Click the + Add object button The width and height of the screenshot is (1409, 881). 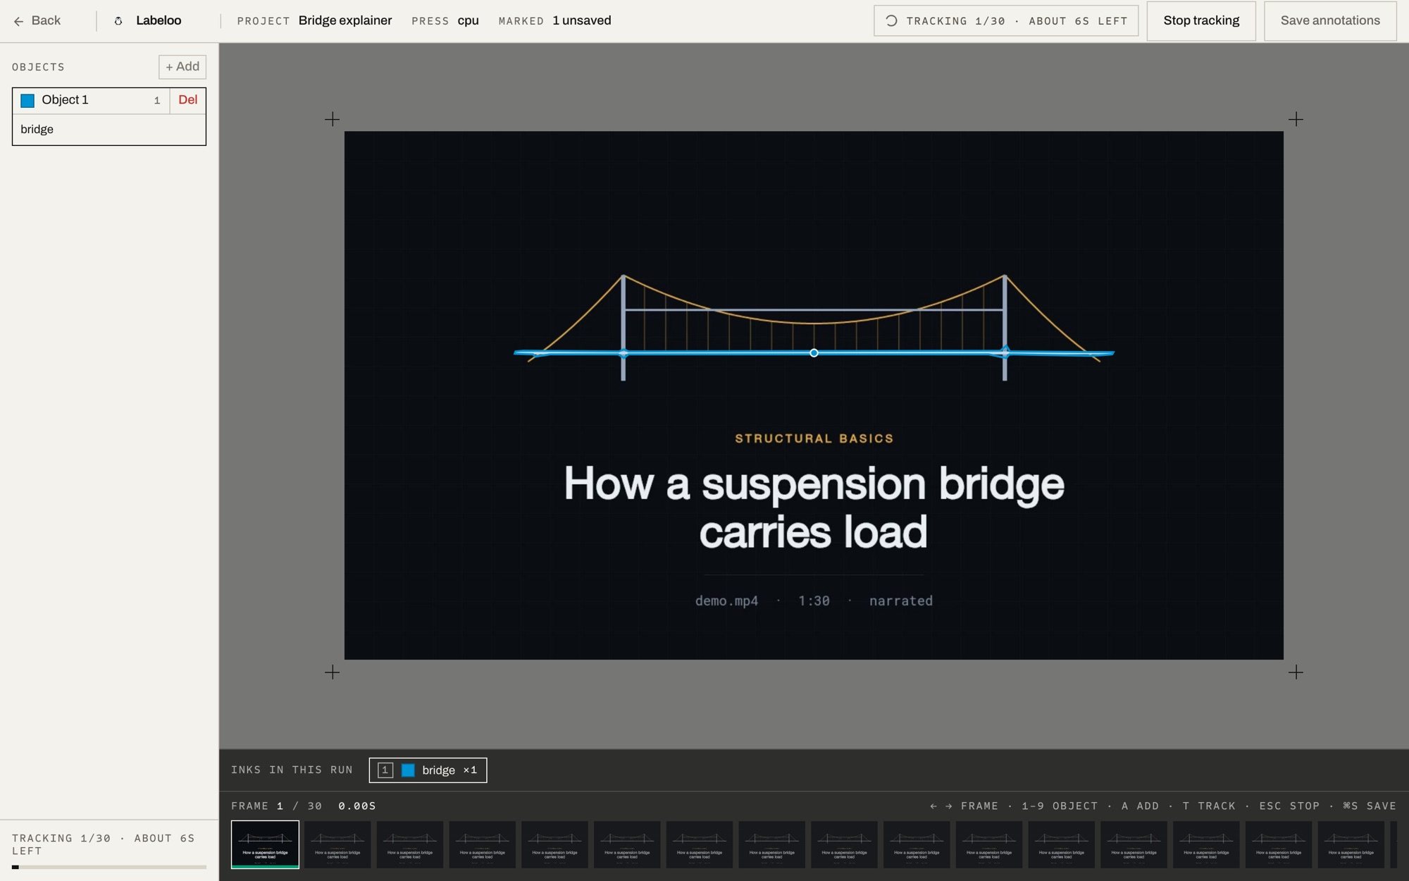(182, 67)
